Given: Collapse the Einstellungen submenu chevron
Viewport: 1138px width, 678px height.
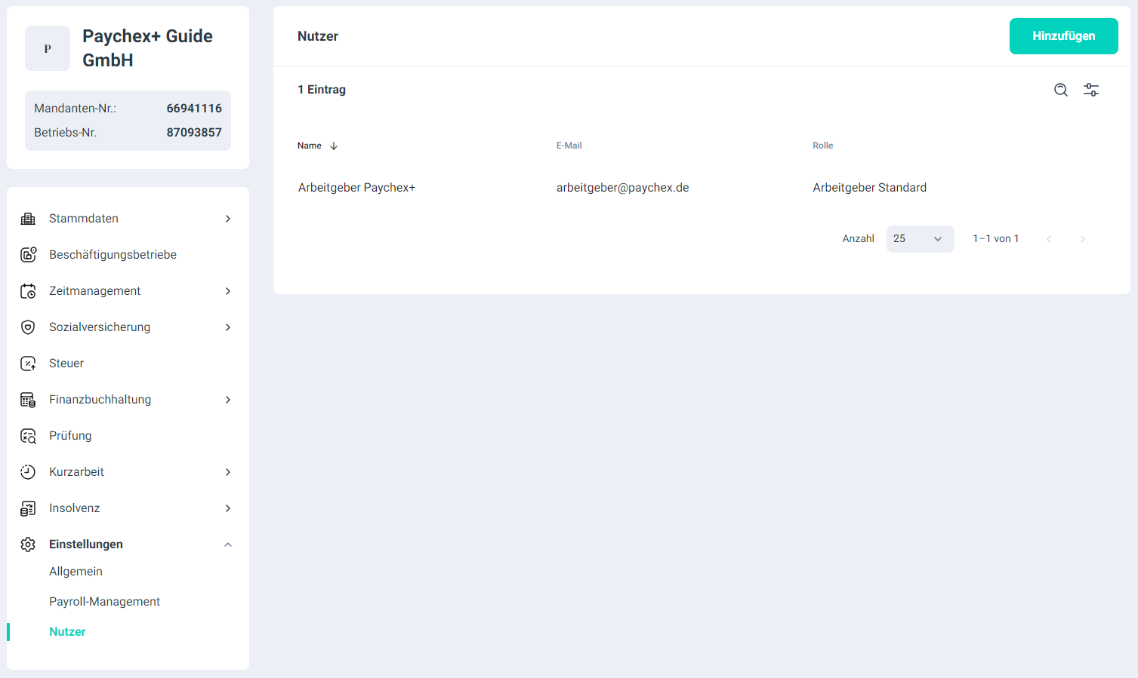Looking at the screenshot, I should click(x=228, y=545).
